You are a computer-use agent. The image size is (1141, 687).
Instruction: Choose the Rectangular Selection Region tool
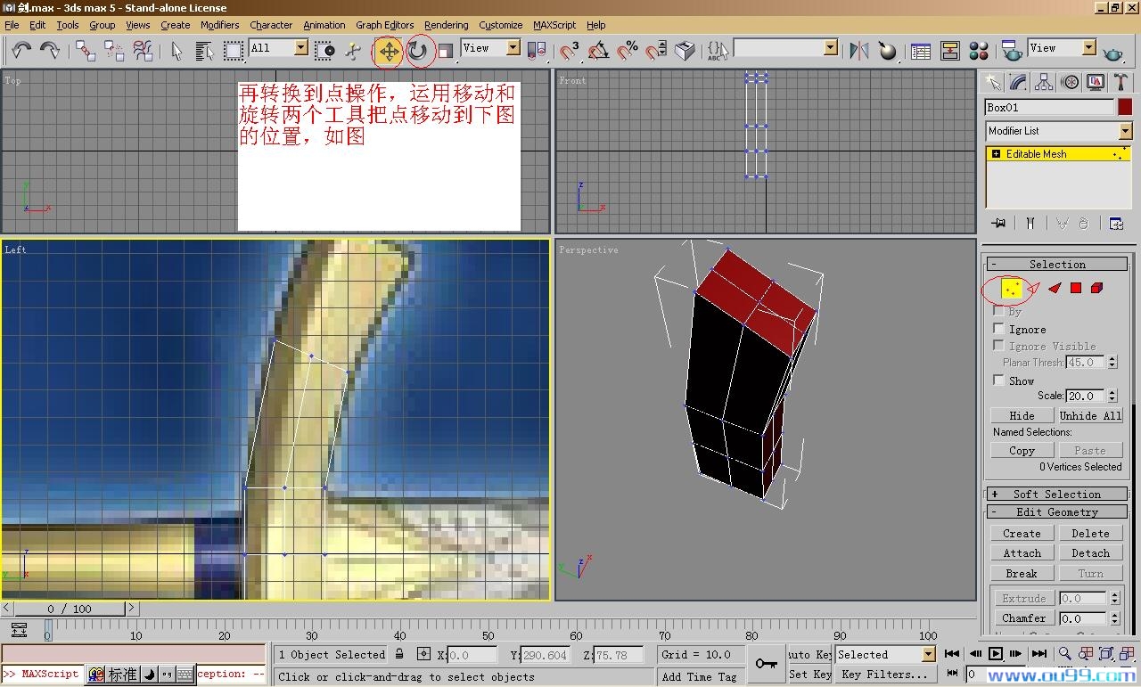click(234, 51)
